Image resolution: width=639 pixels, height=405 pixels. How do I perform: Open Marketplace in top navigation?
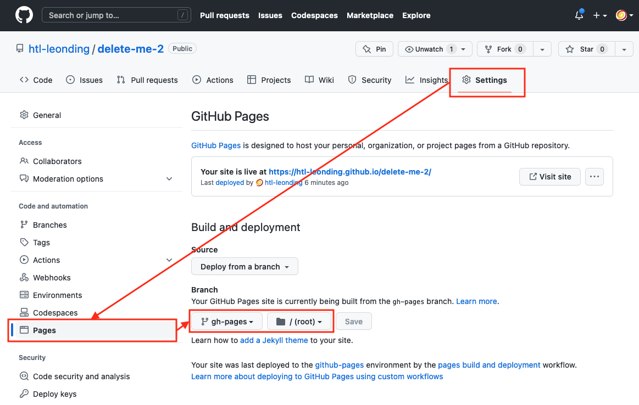pyautogui.click(x=370, y=15)
